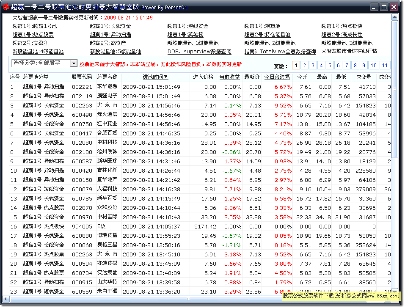
Task: Open the 超赢2号:持仓能量池 link
Action: pos(267,35)
